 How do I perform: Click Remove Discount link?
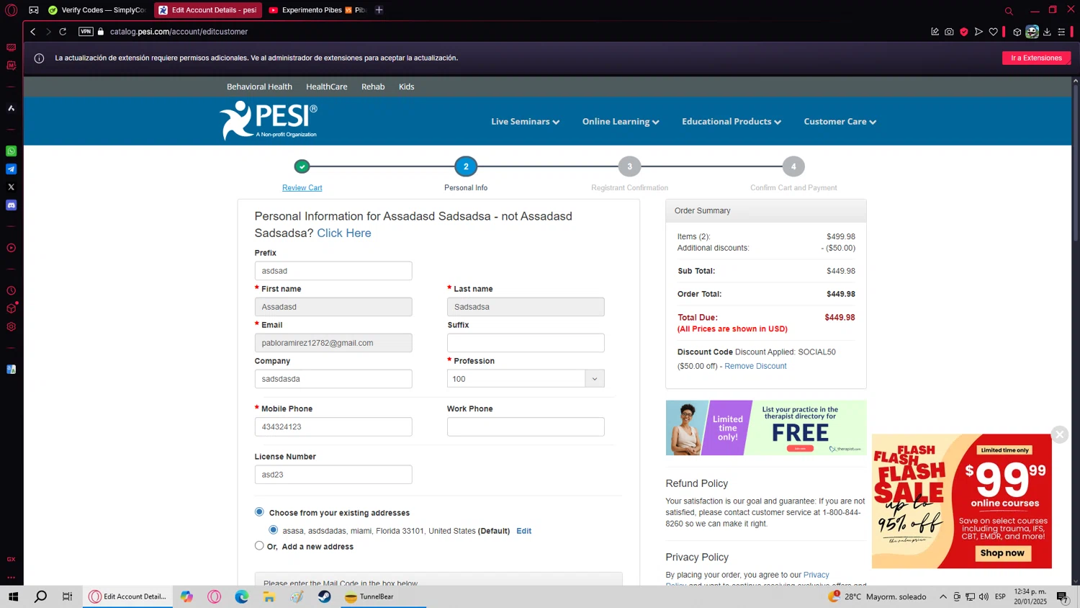(x=755, y=366)
